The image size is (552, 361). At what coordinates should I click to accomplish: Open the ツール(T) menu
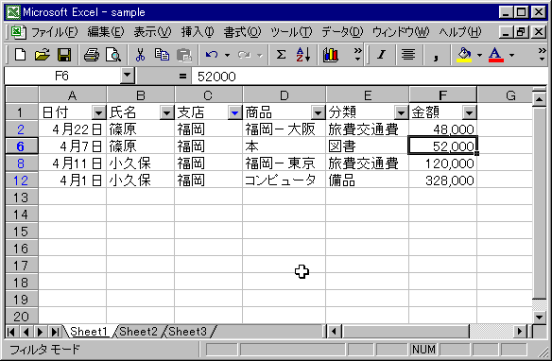291,32
